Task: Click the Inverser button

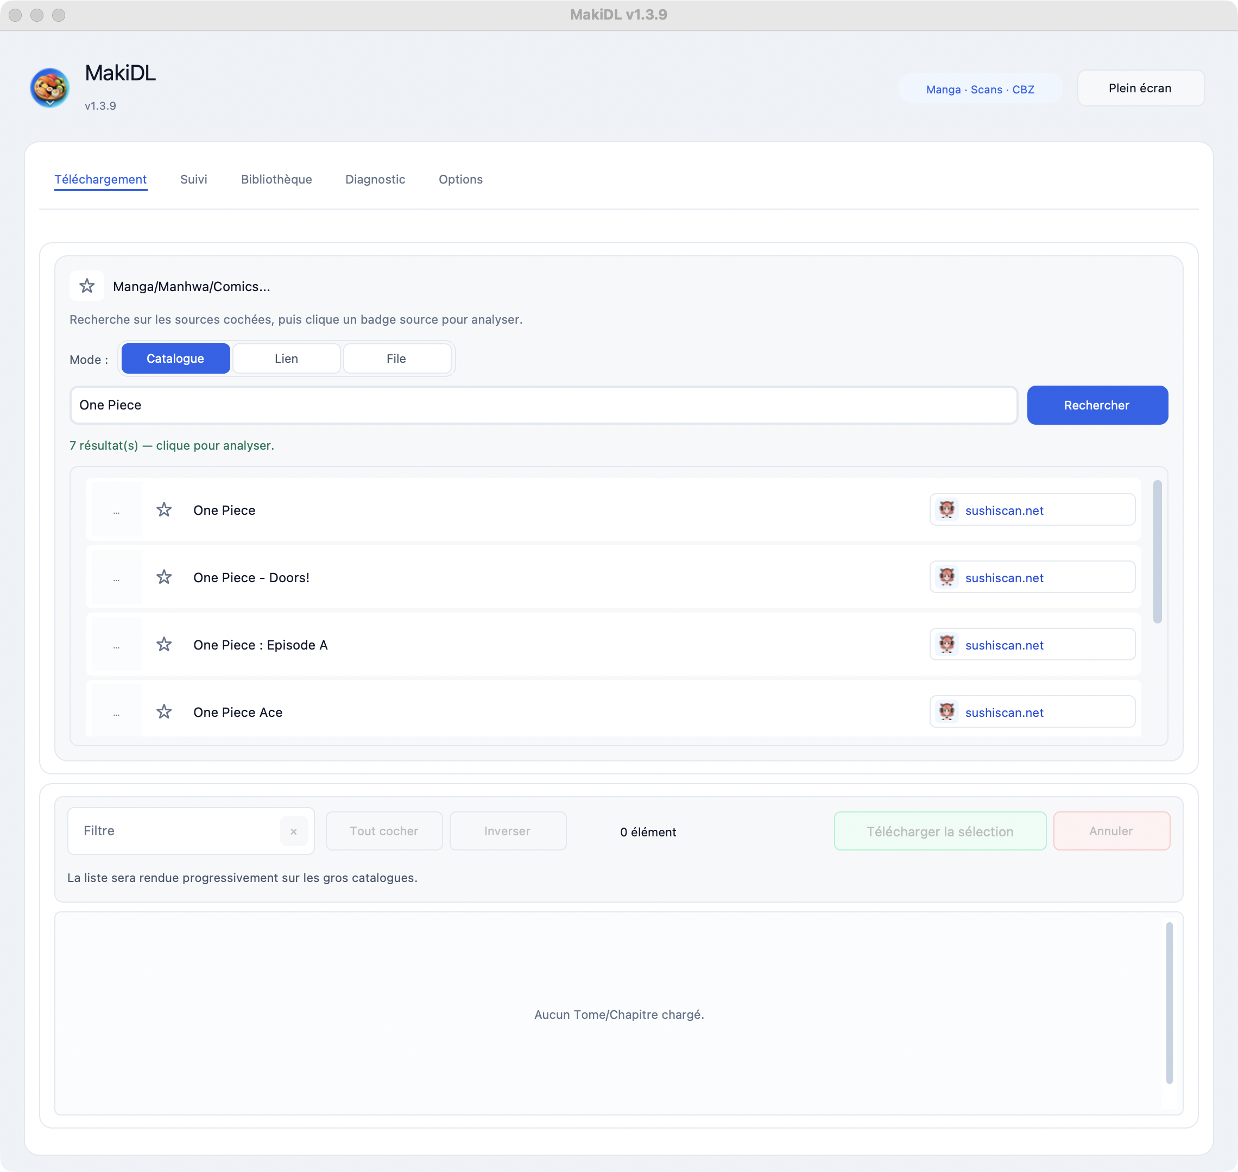Action: [508, 831]
